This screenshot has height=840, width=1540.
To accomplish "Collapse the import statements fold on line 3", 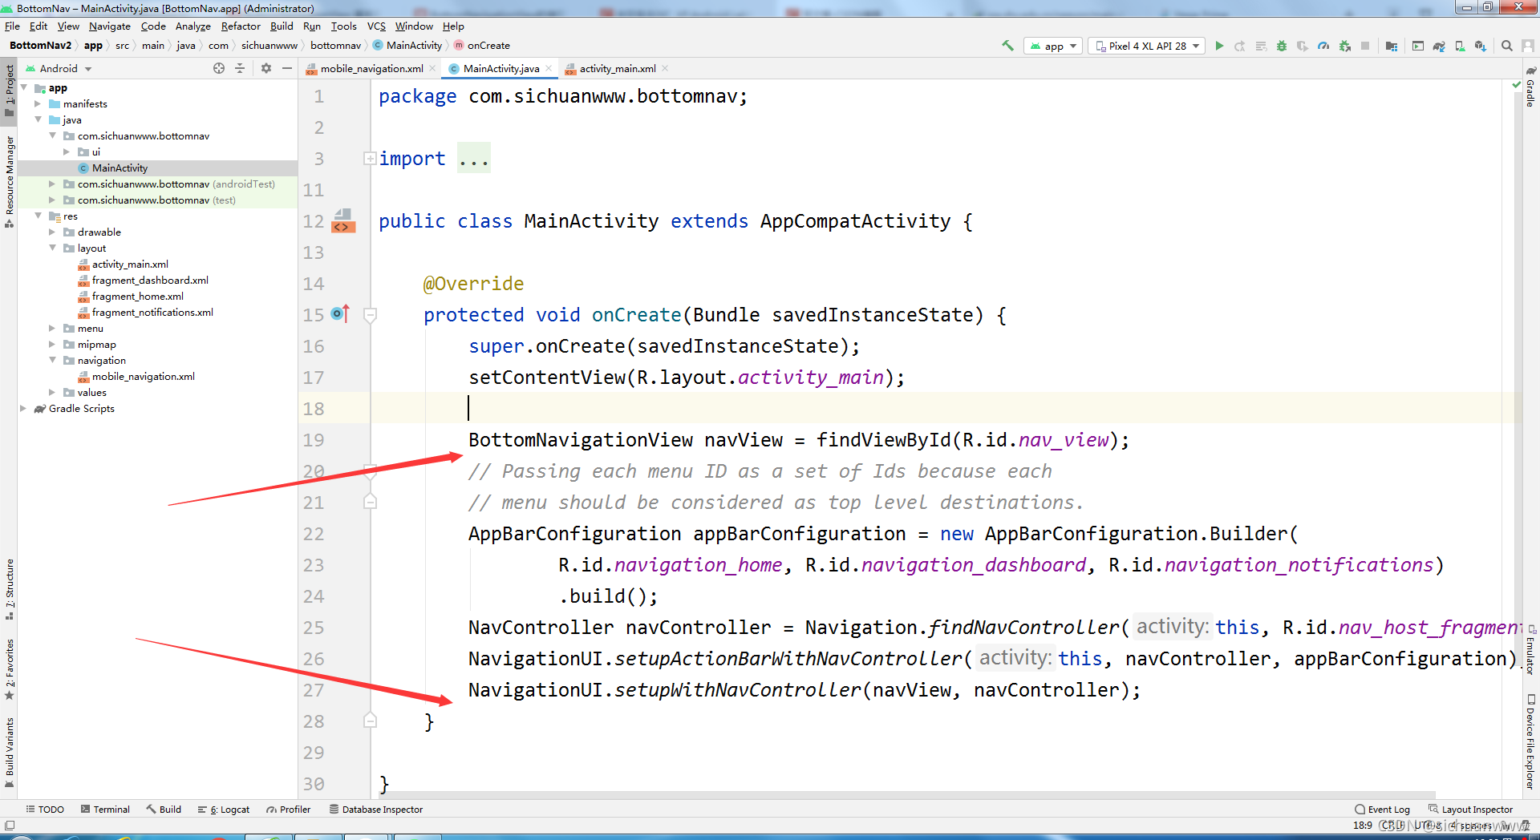I will click(x=370, y=158).
